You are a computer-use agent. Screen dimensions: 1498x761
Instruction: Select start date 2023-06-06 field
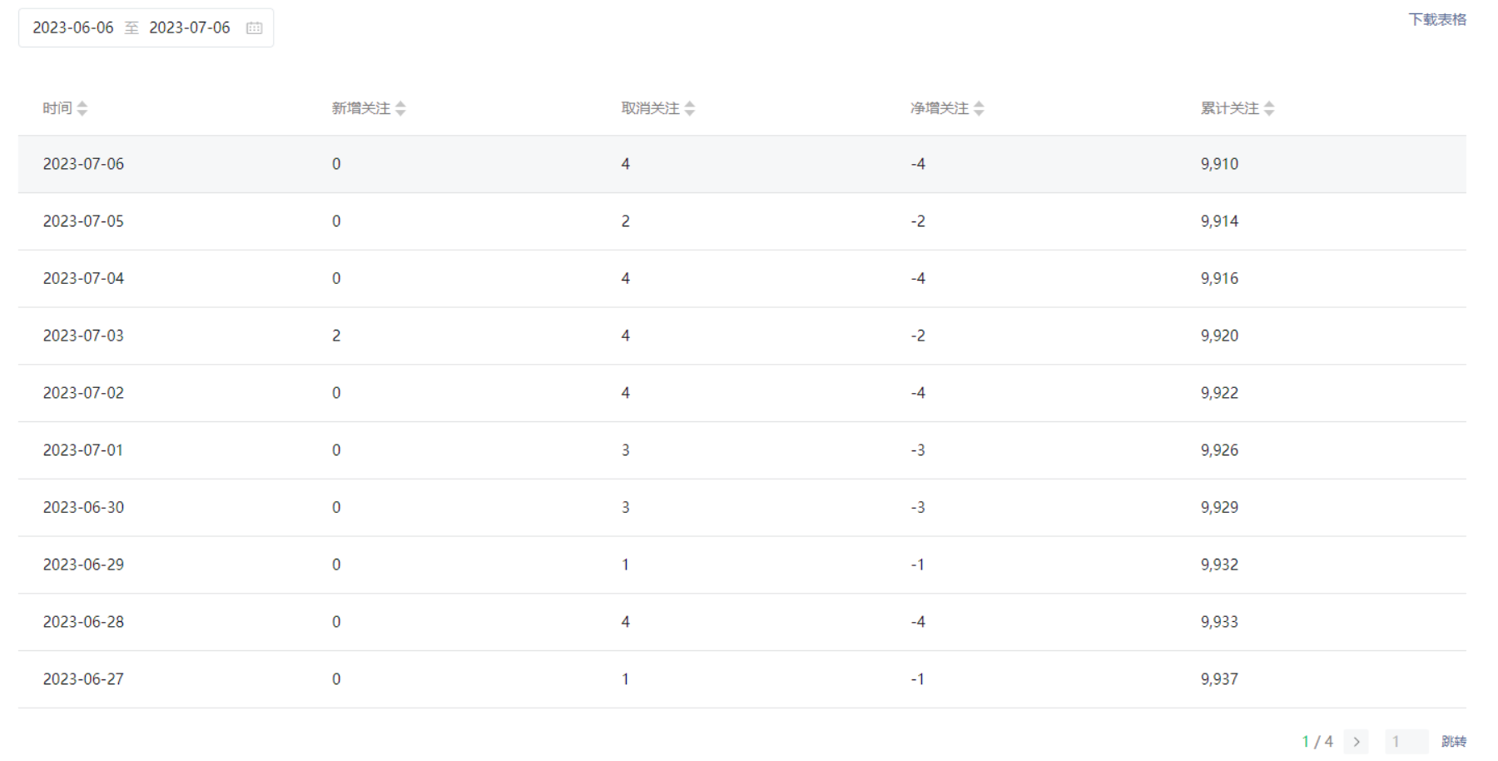click(x=73, y=27)
